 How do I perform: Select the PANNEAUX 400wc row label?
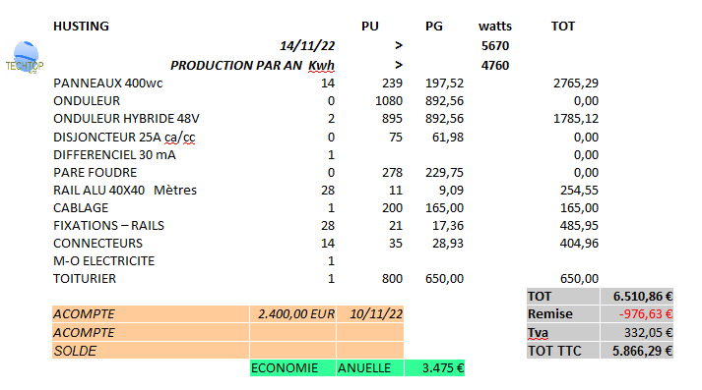click(108, 84)
